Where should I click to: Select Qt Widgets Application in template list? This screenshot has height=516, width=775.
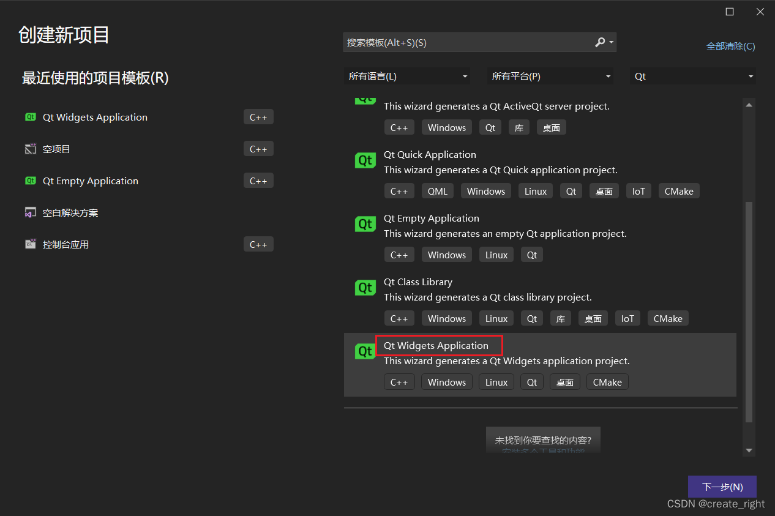(x=436, y=346)
